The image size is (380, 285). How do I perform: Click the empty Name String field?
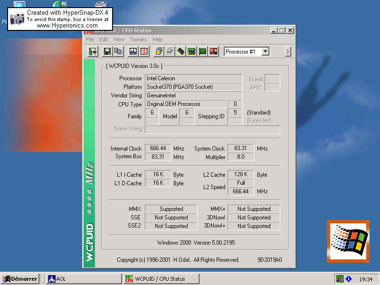click(212, 129)
